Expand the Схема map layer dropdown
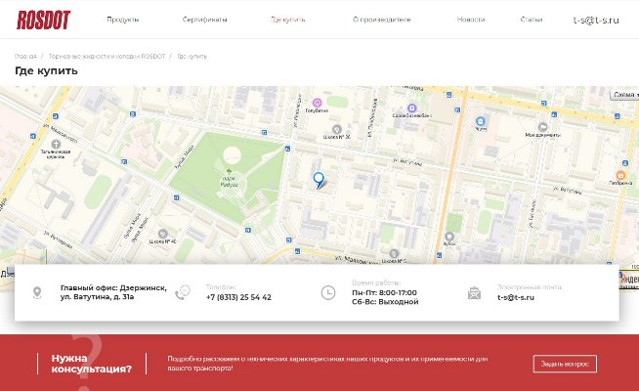Image resolution: width=639 pixels, height=391 pixels. [x=624, y=95]
